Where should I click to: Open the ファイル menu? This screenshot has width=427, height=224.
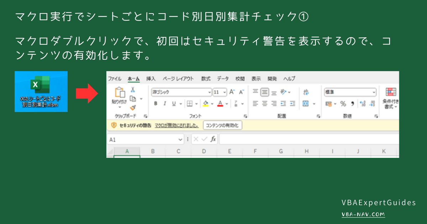coord(114,79)
